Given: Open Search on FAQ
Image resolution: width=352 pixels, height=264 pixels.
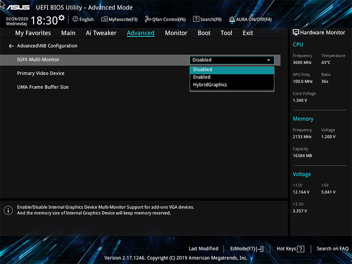Looking at the screenshot, I should pyautogui.click(x=332, y=249).
